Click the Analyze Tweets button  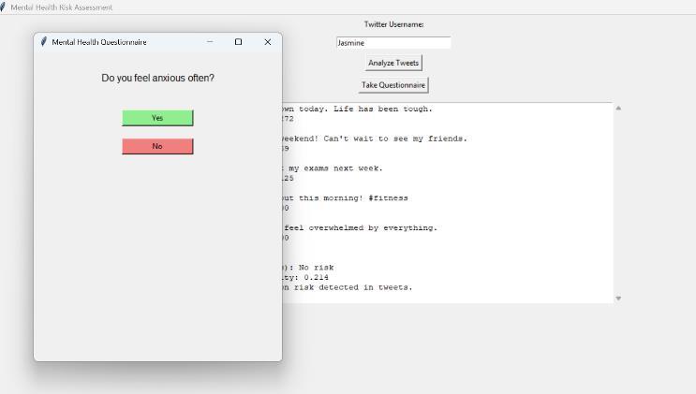tap(393, 63)
